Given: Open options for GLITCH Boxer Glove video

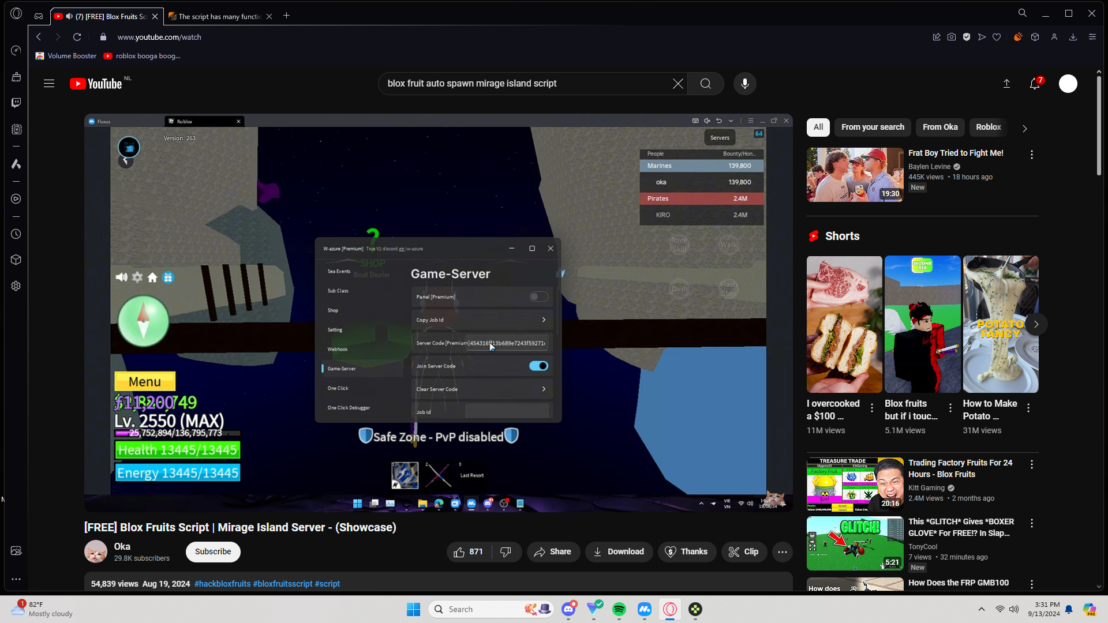Looking at the screenshot, I should 1032,523.
